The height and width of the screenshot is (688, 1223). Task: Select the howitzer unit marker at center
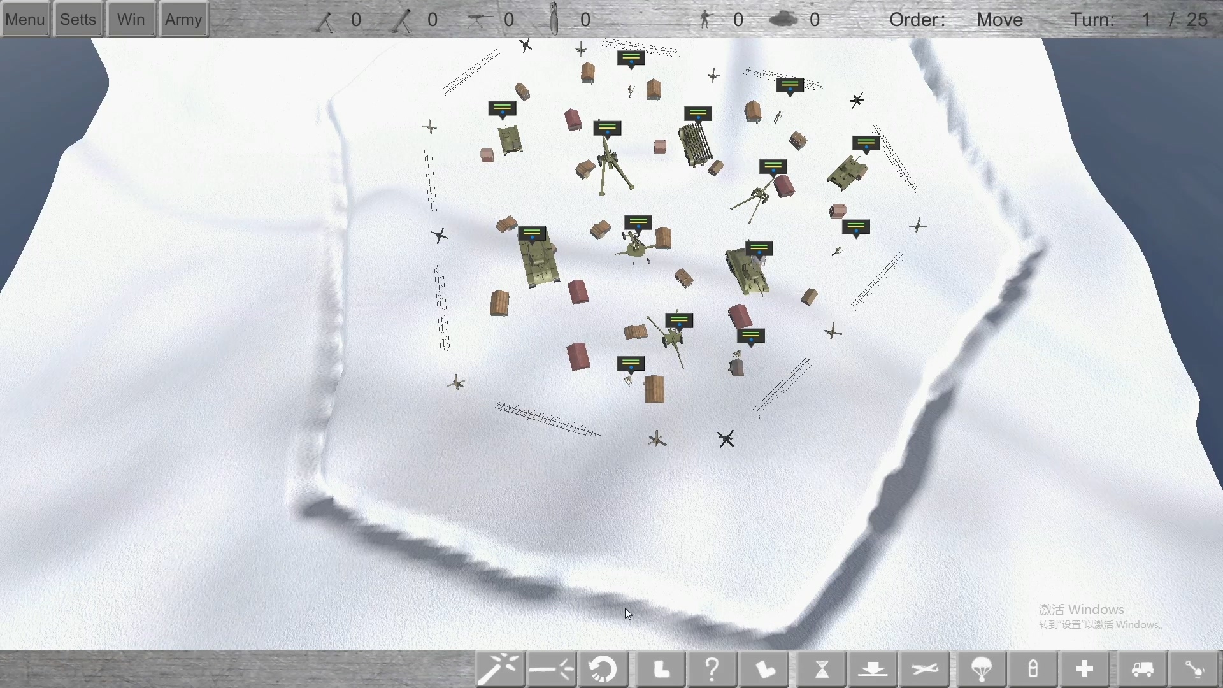tap(639, 223)
